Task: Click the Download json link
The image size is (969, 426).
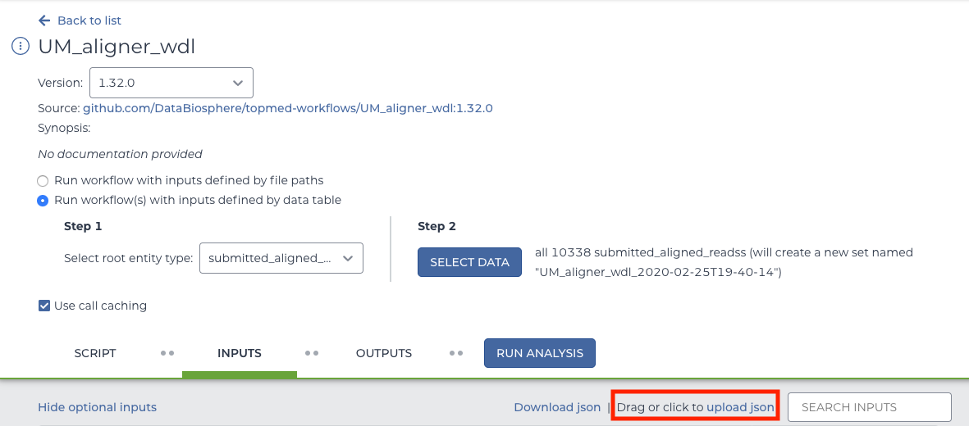Action: [x=557, y=407]
